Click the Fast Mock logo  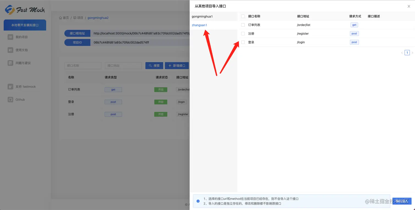[x=25, y=10]
